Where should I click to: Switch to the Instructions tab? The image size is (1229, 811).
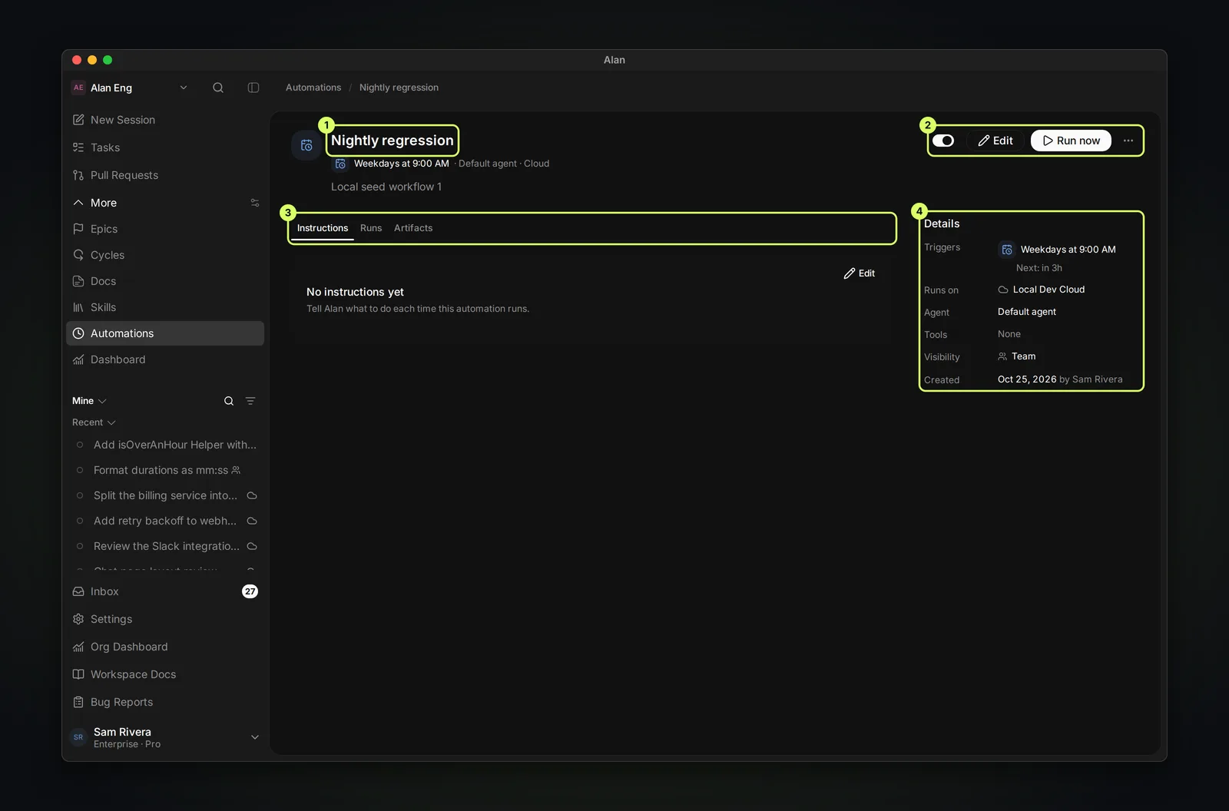coord(323,228)
